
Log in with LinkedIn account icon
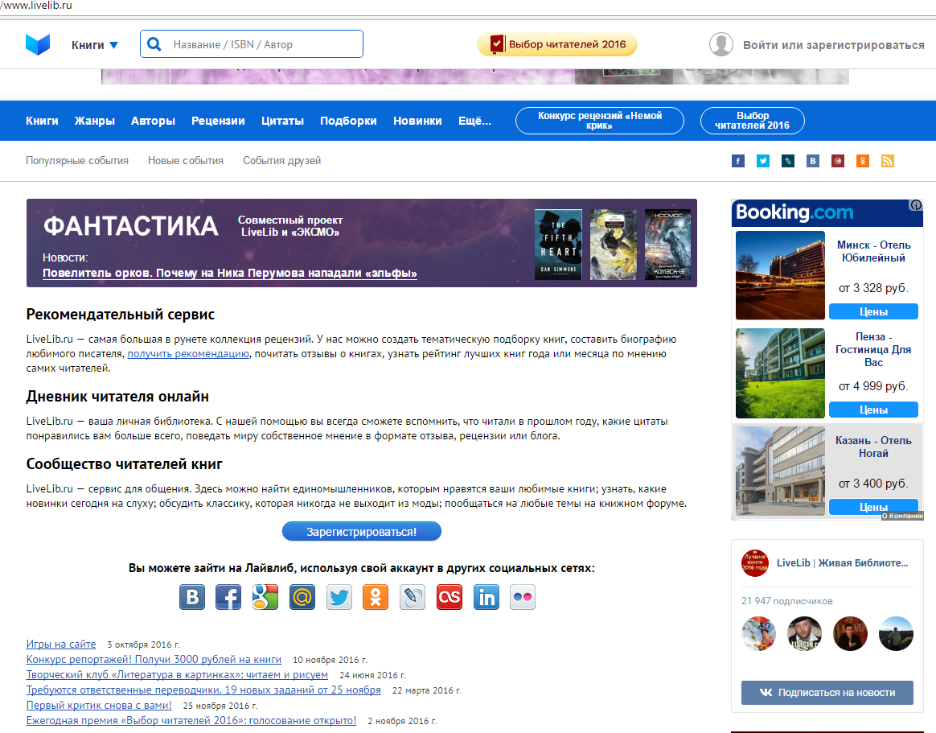pyautogui.click(x=486, y=597)
